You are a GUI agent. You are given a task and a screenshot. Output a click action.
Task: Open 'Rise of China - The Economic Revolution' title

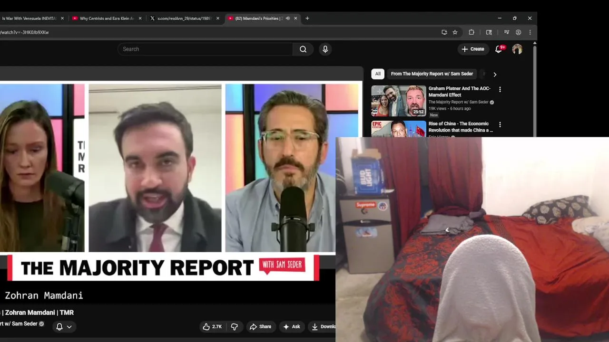(x=461, y=127)
